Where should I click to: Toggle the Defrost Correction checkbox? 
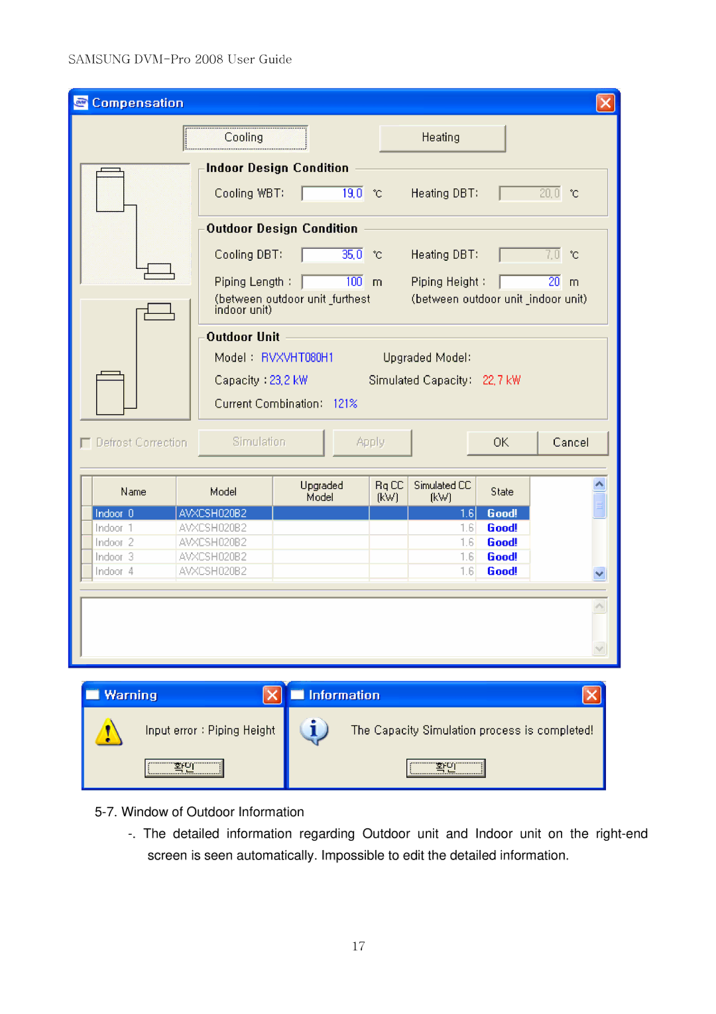pyautogui.click(x=86, y=443)
